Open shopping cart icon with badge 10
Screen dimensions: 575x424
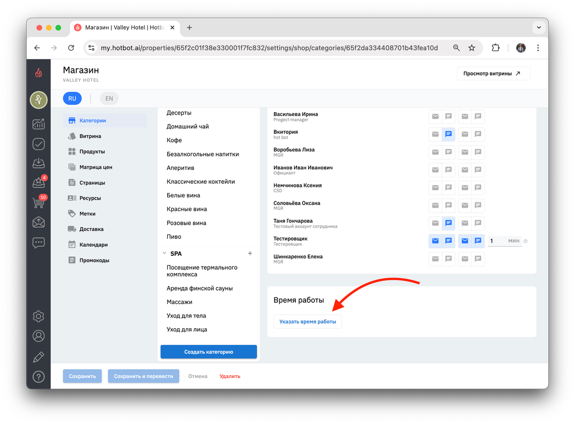tap(39, 202)
